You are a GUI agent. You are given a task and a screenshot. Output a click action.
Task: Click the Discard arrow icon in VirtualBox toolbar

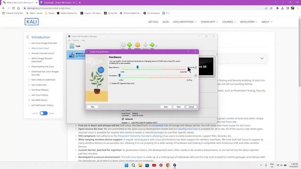tap(145, 45)
